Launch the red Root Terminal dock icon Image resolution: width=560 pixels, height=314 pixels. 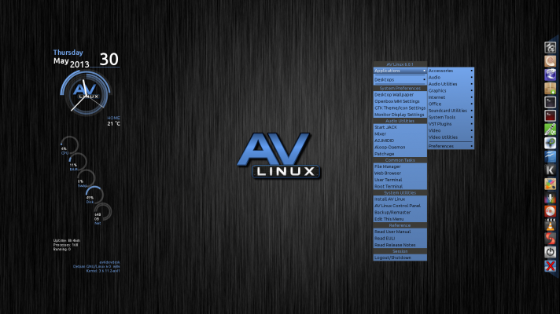point(550,115)
